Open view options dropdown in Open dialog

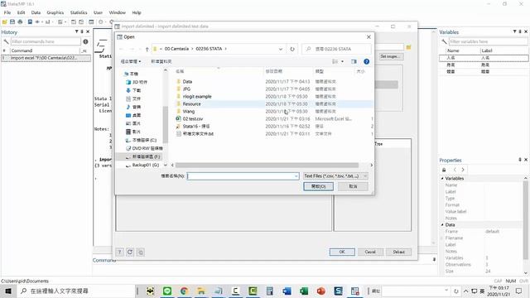[x=342, y=61]
